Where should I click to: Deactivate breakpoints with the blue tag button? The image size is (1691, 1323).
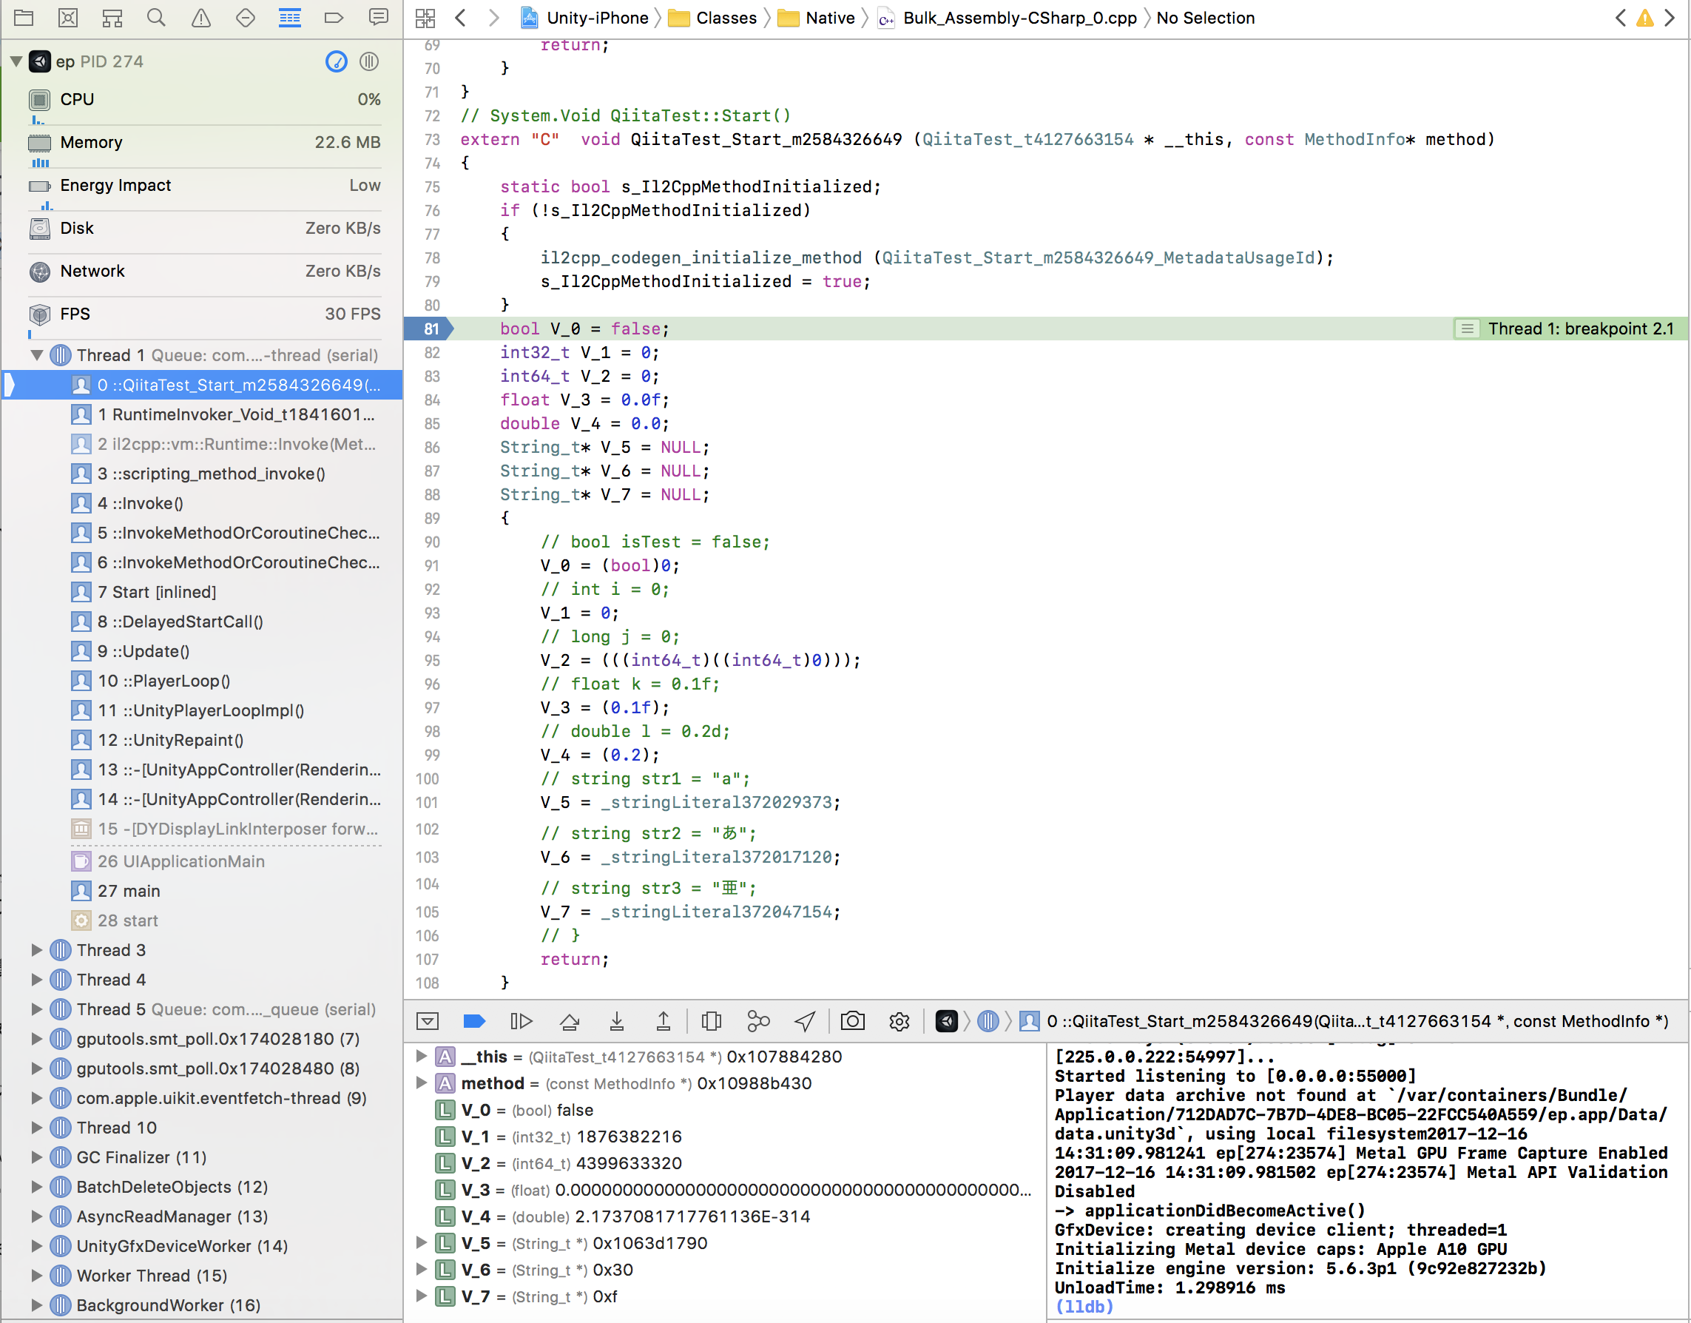474,1022
